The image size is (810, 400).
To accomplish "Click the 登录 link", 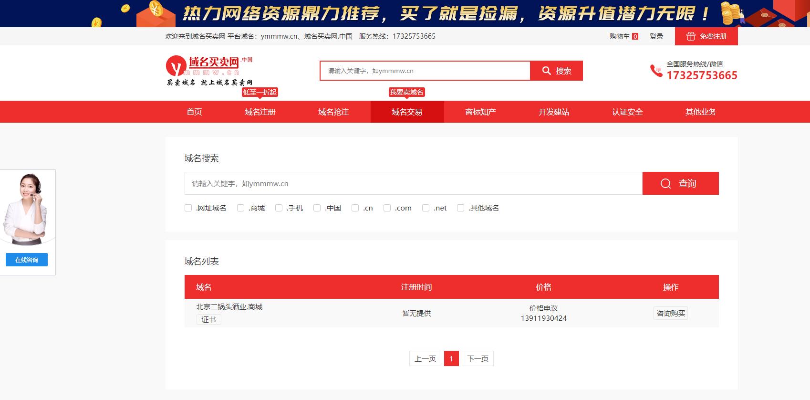I will (656, 36).
